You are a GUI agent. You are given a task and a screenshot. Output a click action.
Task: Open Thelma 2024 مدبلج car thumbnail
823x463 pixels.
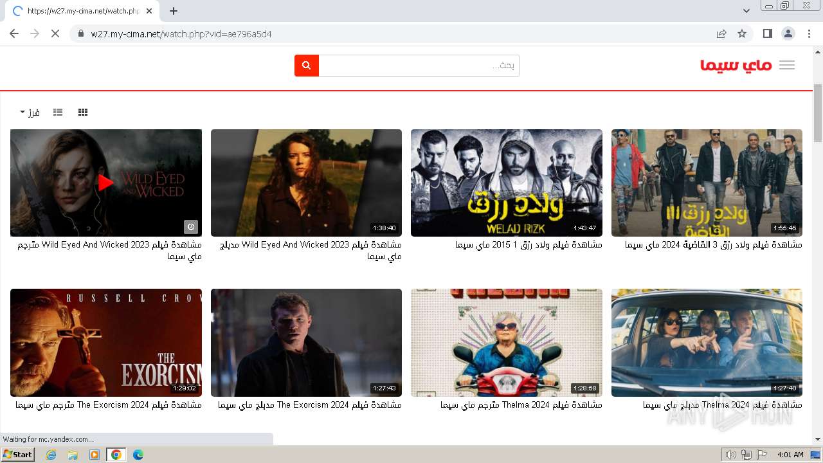click(x=707, y=343)
